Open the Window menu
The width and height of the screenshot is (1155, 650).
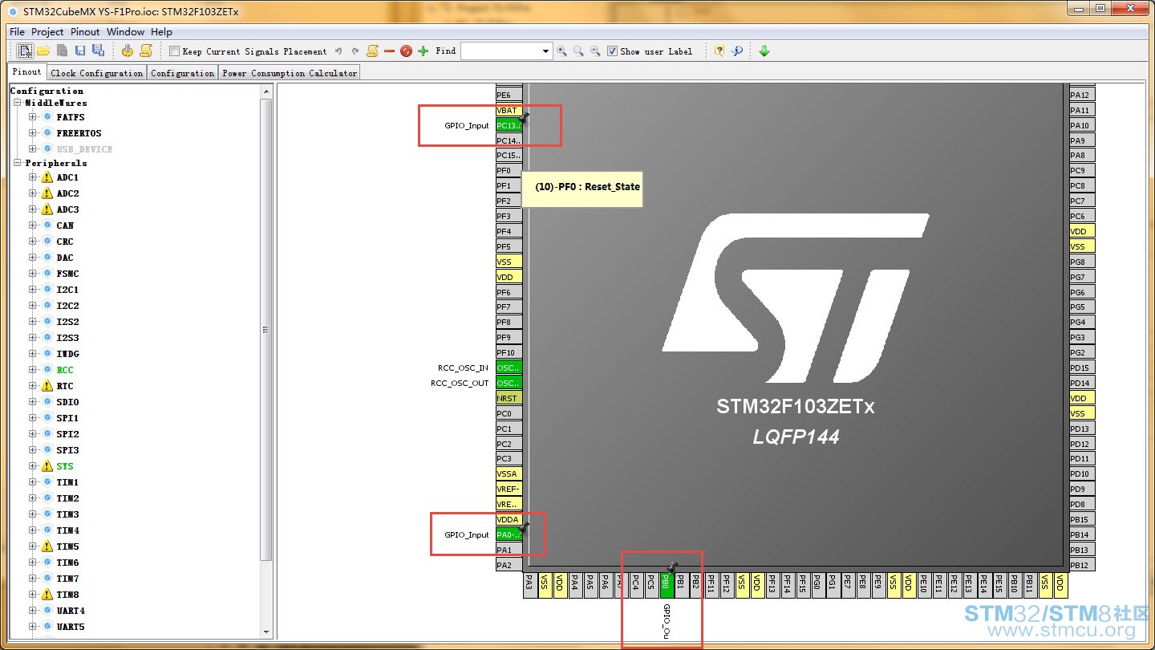coord(126,32)
